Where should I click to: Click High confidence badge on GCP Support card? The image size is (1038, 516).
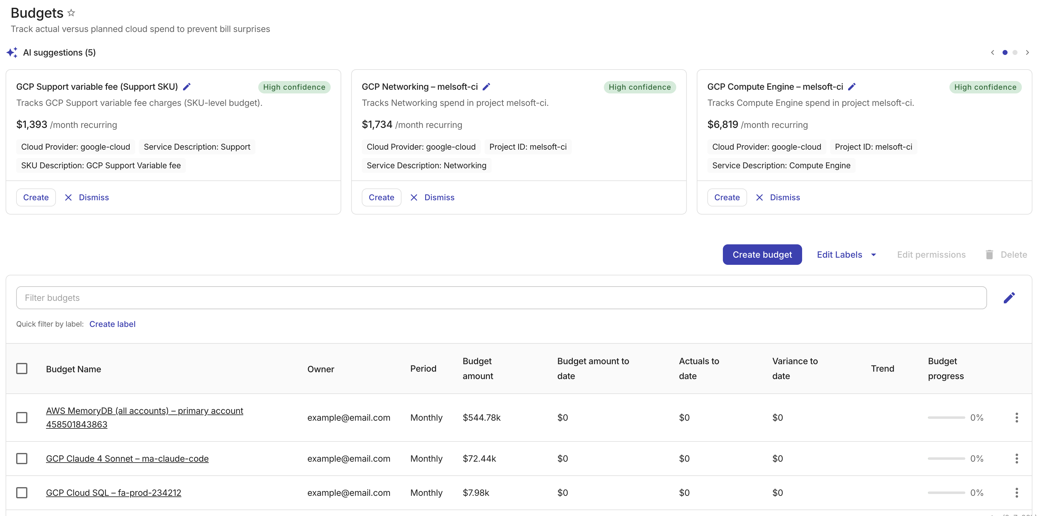(x=294, y=87)
